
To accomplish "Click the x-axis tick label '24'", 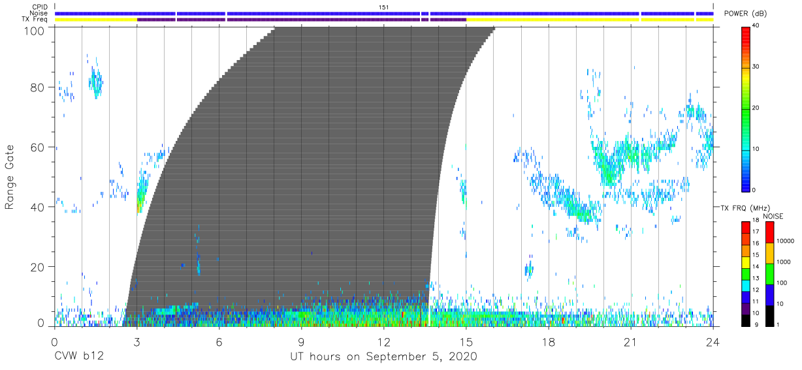I will tap(713, 343).
